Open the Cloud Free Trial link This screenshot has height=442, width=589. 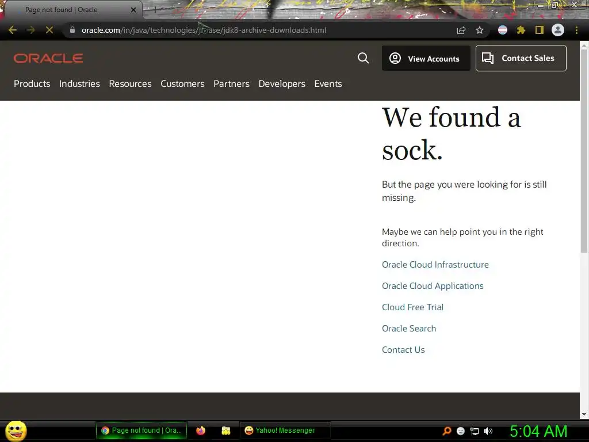413,307
